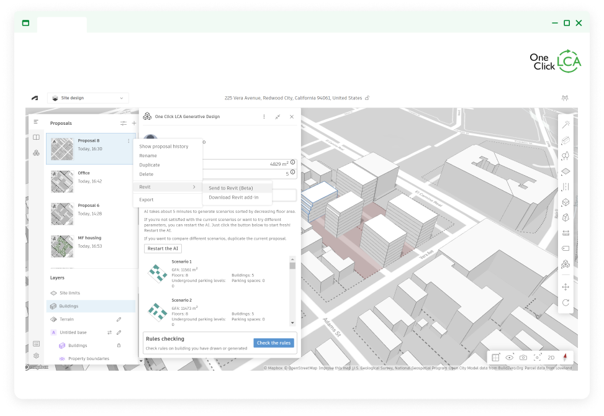604x416 pixels.
Task: Select the surface plane tool in right toolbar
Action: (566, 171)
